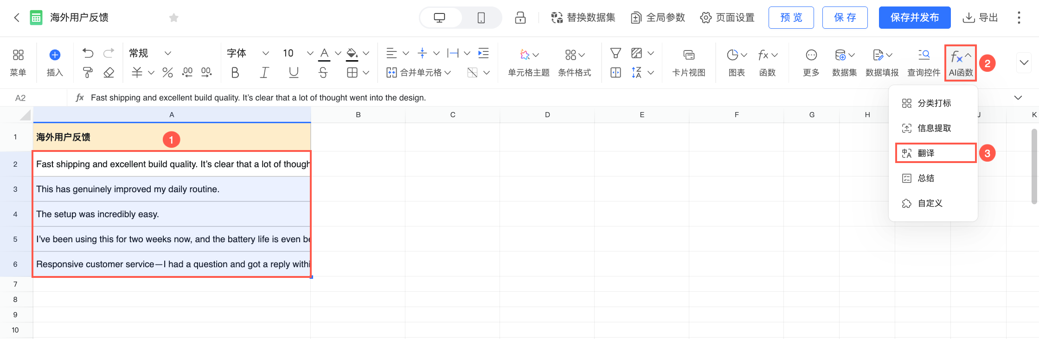1039x339 pixels.
Task: Open 条件格式 conditional formatting
Action: tap(575, 63)
